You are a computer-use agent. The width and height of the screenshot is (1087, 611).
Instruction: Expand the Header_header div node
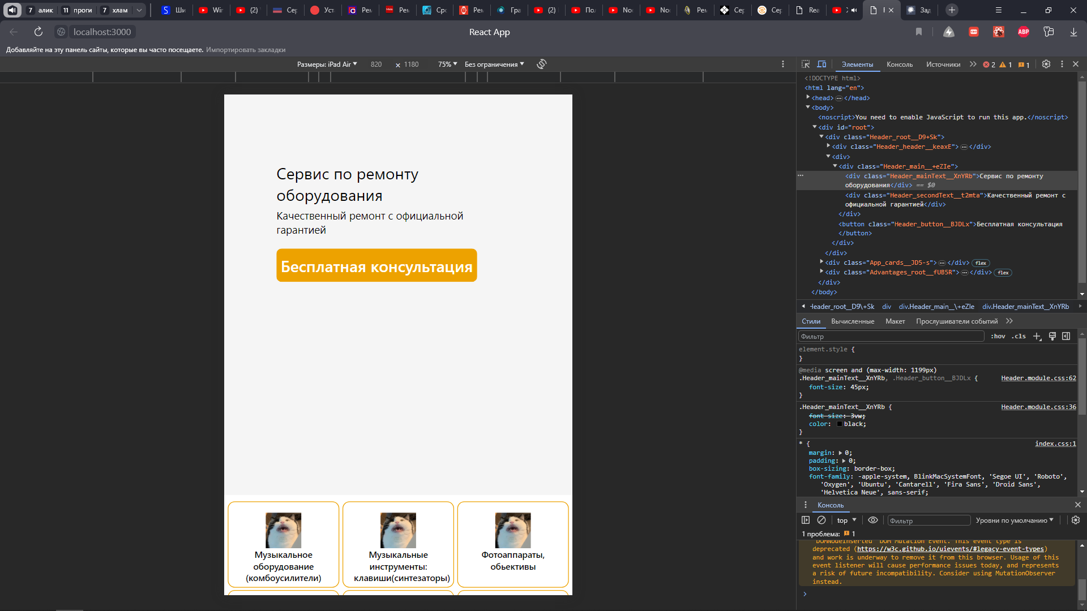828,145
